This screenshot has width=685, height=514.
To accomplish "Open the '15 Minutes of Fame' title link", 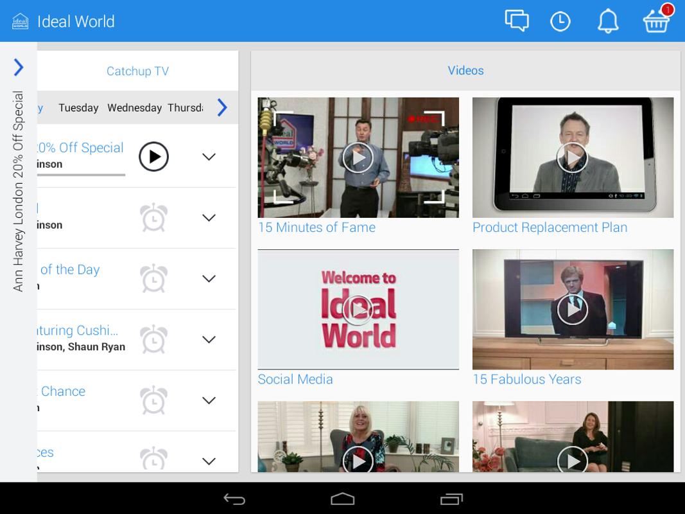I will pyautogui.click(x=316, y=227).
